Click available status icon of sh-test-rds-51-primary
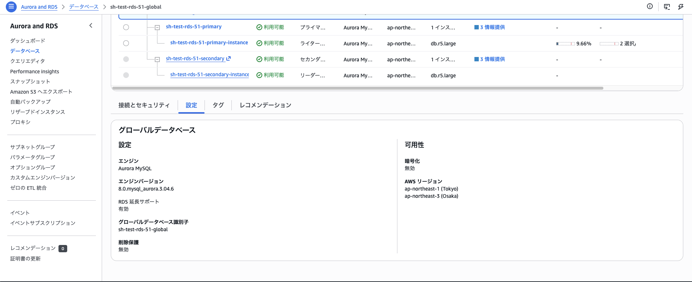Image resolution: width=692 pixels, height=282 pixels. tap(259, 27)
